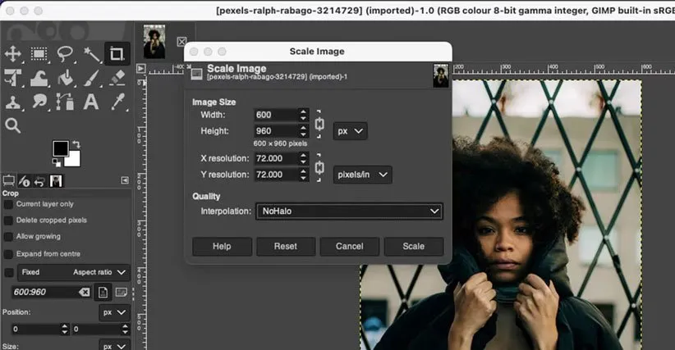
Task: Select the Text tool
Action: 91,102
